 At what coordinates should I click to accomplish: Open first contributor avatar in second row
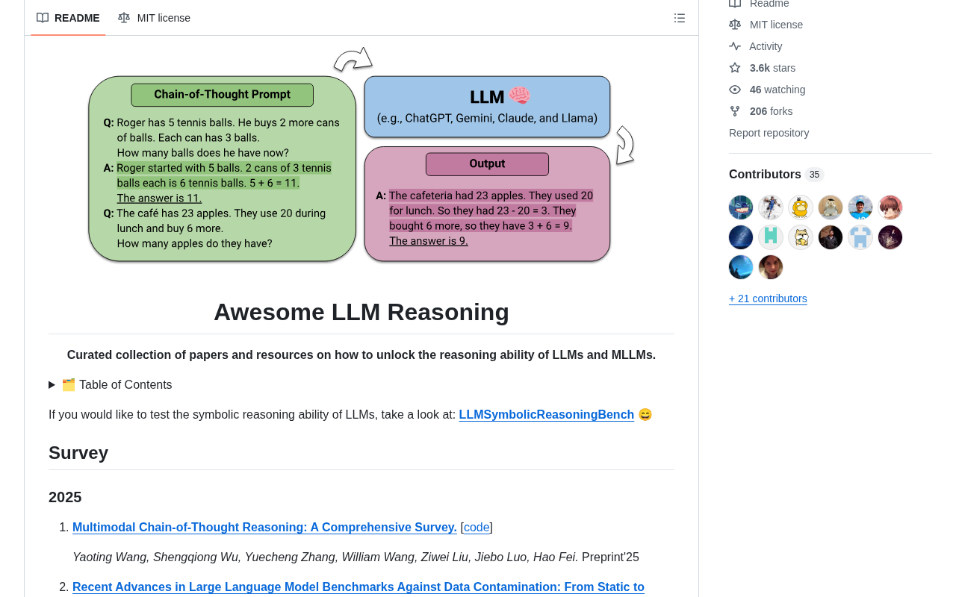741,237
